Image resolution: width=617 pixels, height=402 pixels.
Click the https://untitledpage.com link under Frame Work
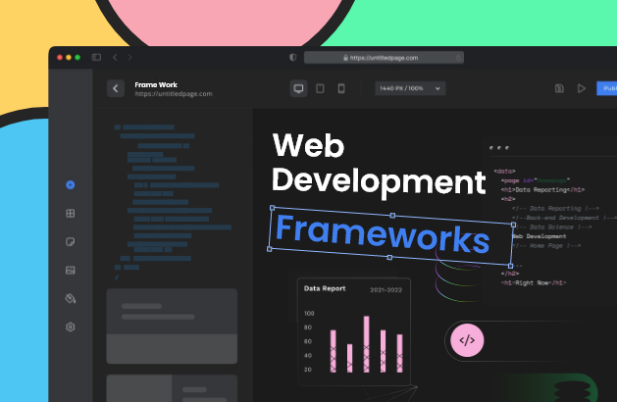(174, 93)
